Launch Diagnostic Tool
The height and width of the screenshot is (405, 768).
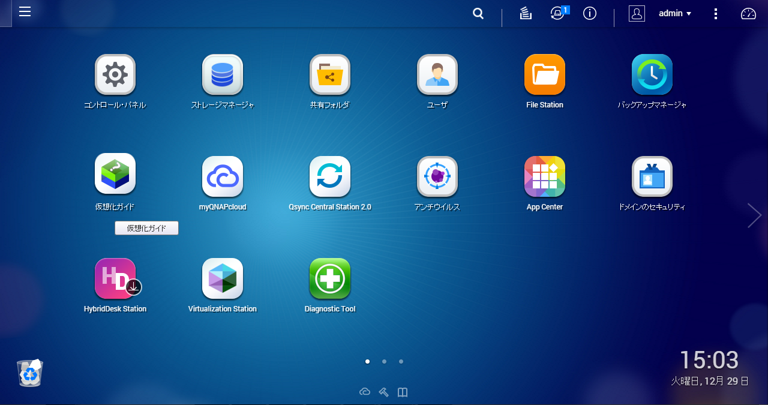[x=330, y=278]
